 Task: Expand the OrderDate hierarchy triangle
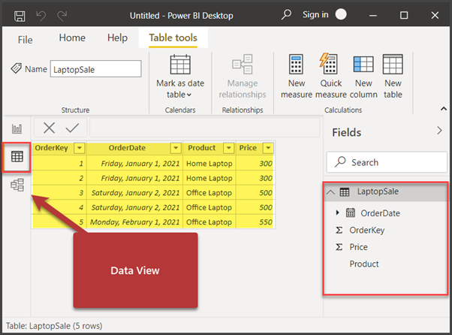tap(338, 213)
